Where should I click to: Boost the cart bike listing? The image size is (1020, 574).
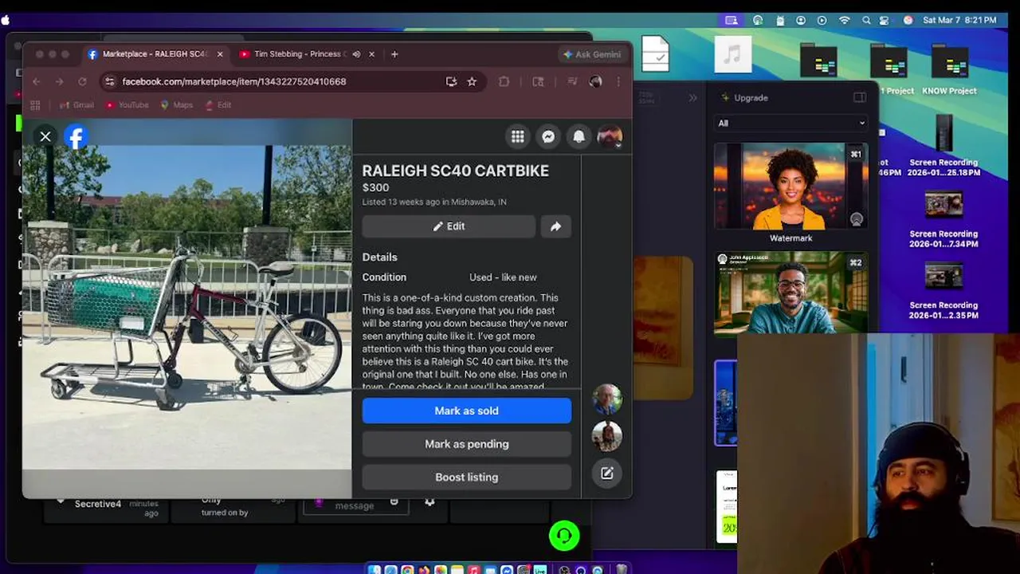click(467, 477)
